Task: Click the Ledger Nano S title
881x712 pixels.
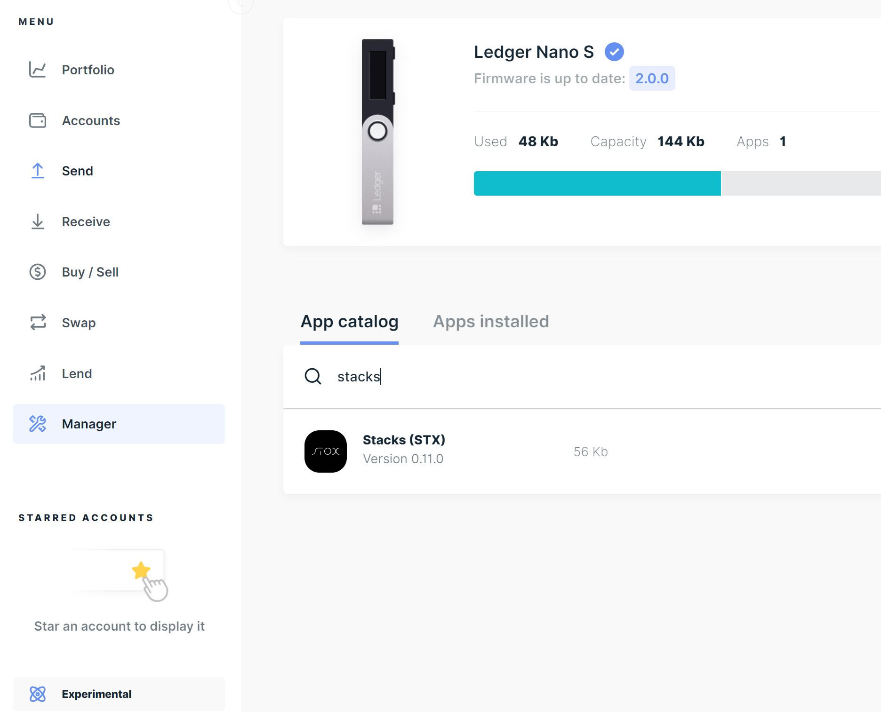Action: tap(534, 52)
